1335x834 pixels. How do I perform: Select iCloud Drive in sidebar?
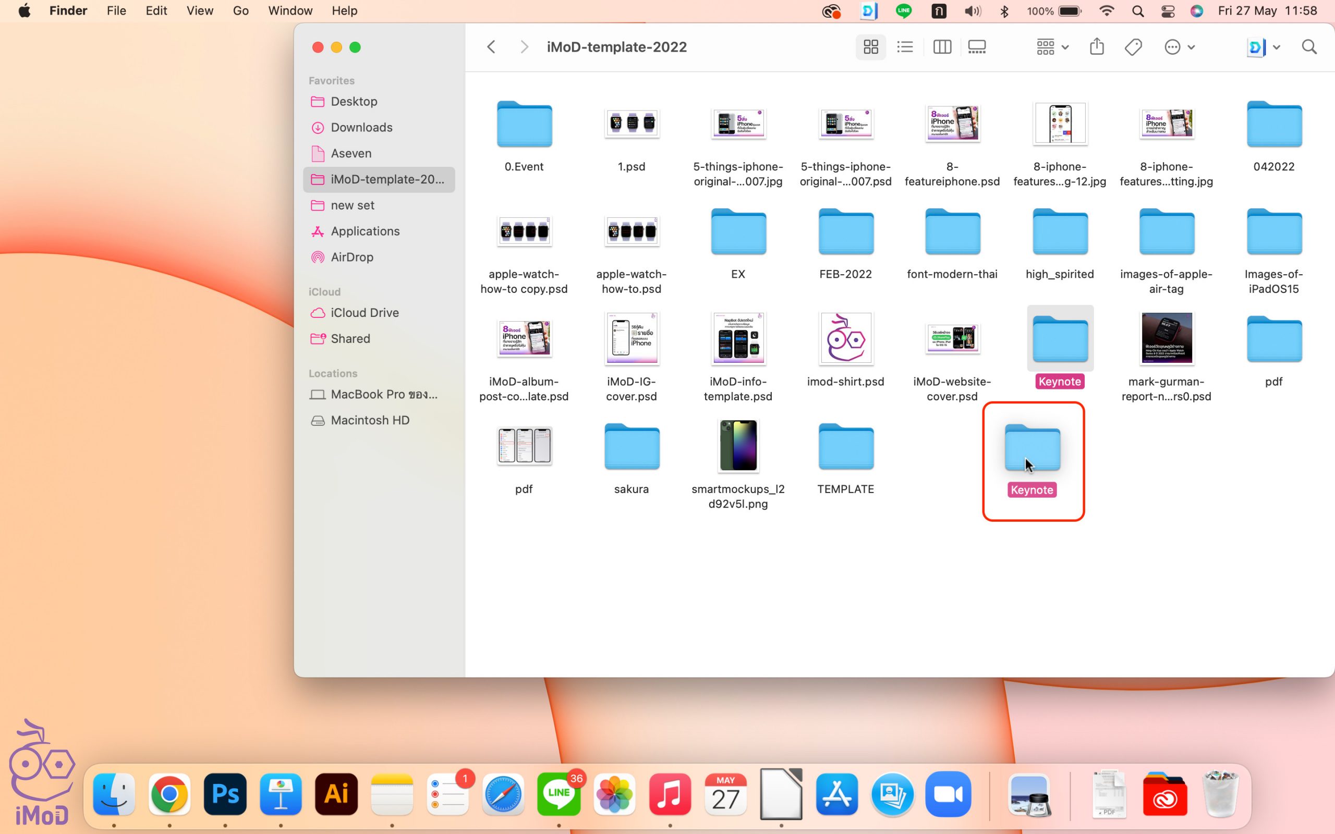point(364,313)
